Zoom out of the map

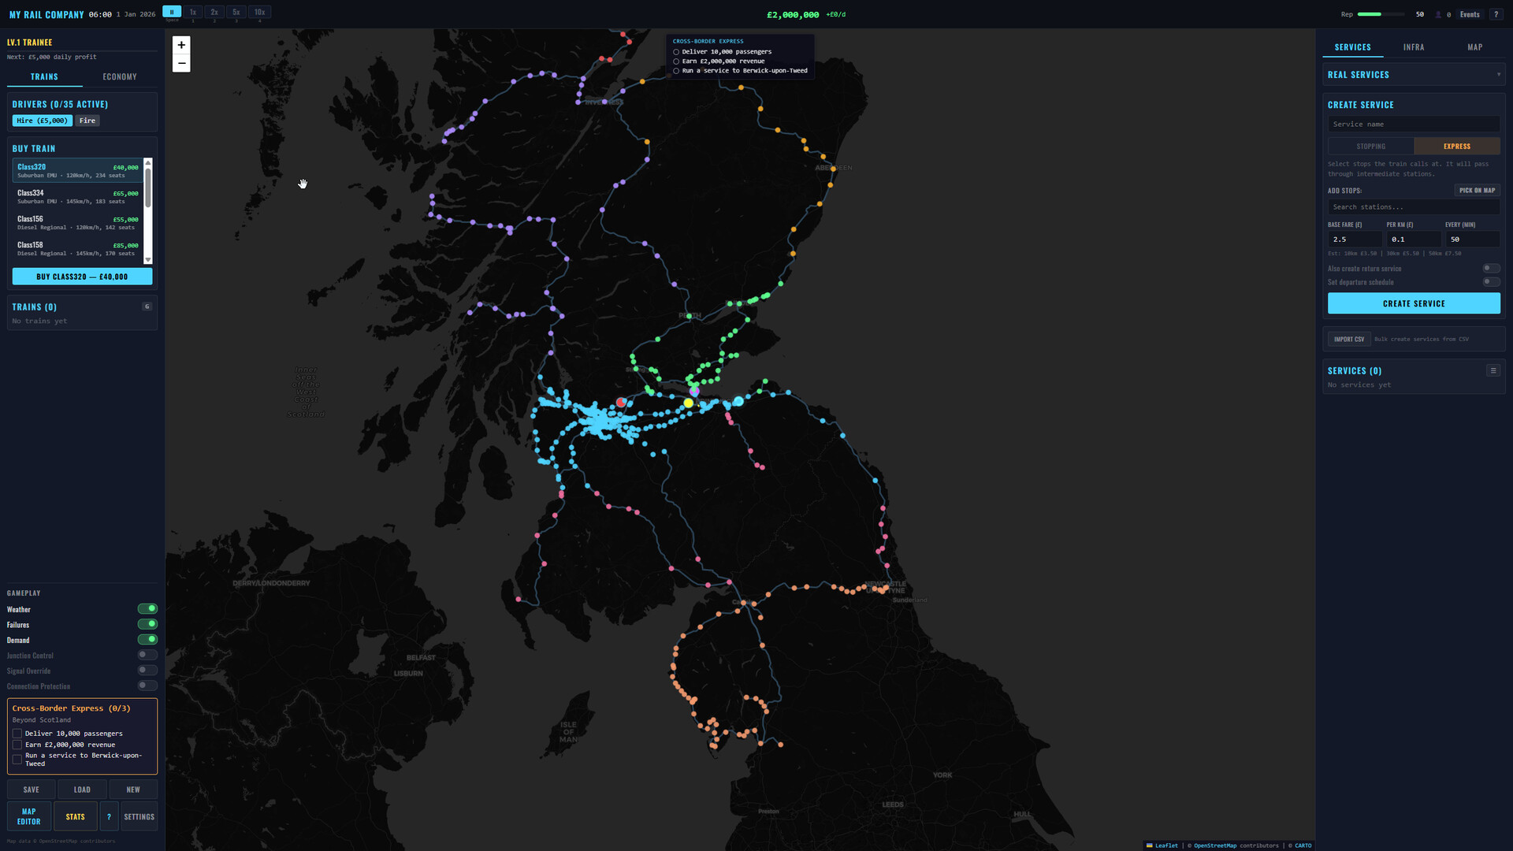coord(181,63)
